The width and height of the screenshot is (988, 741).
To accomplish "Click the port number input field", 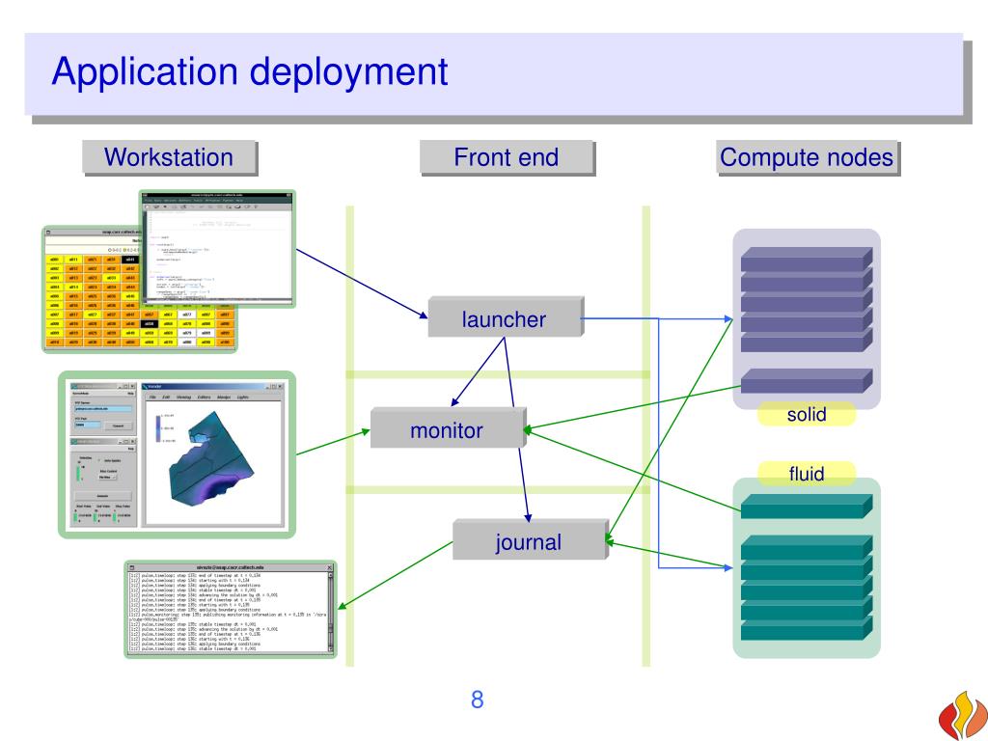I will pyautogui.click(x=88, y=425).
